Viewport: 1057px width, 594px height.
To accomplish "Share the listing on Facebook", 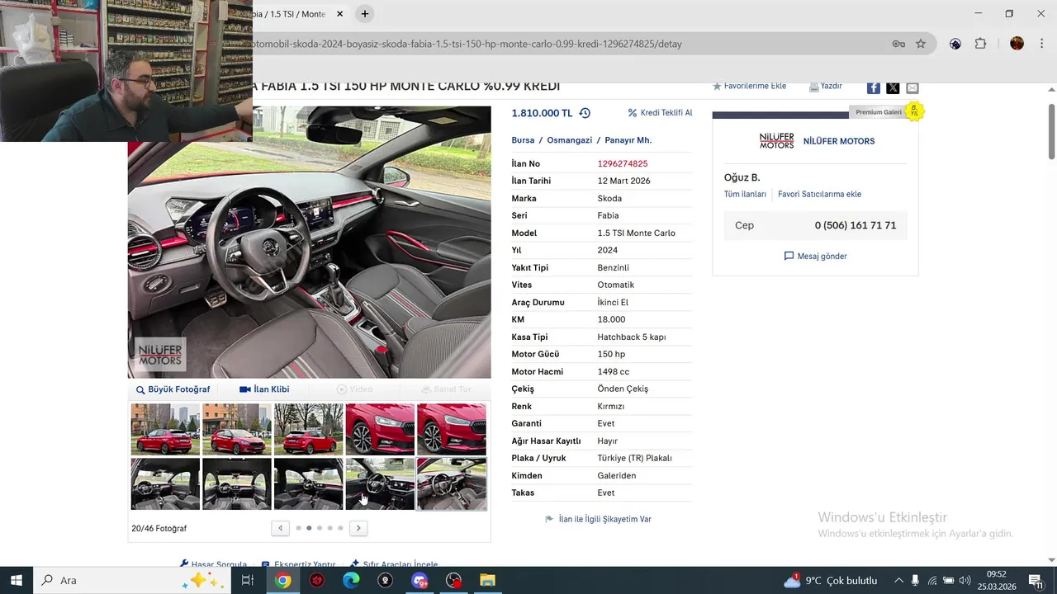I will (x=873, y=87).
